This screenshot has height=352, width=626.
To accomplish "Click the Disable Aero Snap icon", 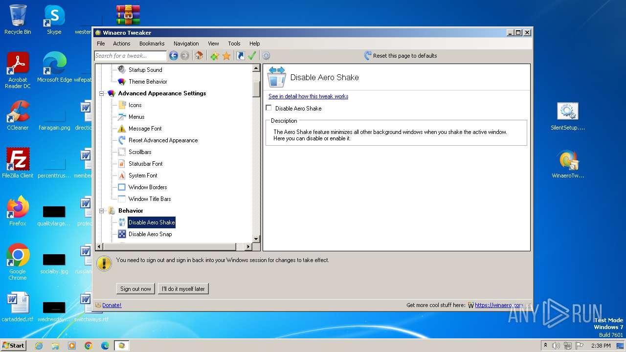I will (x=122, y=234).
